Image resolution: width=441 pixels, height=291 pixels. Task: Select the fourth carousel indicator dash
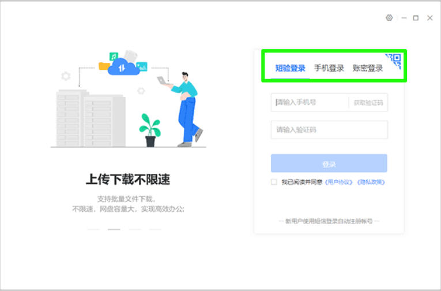(155, 230)
